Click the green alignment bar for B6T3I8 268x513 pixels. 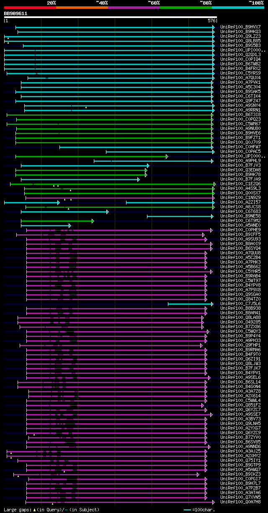click(x=110, y=114)
